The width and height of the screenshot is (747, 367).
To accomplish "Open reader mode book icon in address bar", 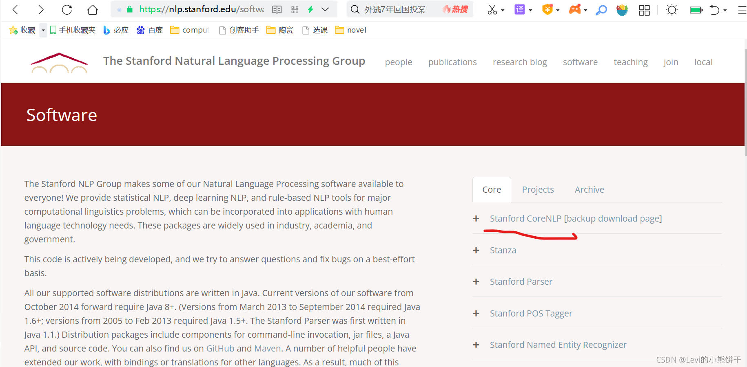I will pyautogui.click(x=277, y=9).
